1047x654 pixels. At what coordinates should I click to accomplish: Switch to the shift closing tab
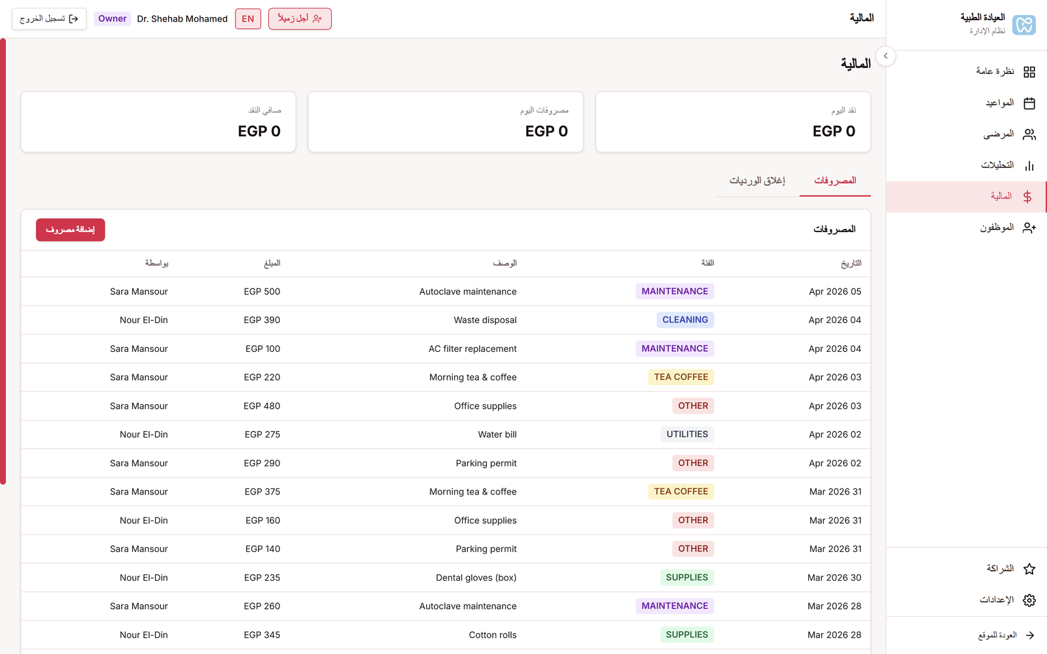(757, 181)
